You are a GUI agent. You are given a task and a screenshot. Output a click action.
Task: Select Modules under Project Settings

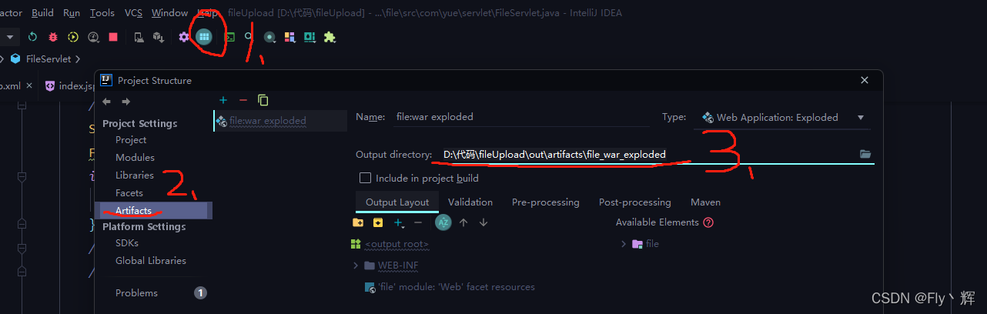click(x=135, y=158)
